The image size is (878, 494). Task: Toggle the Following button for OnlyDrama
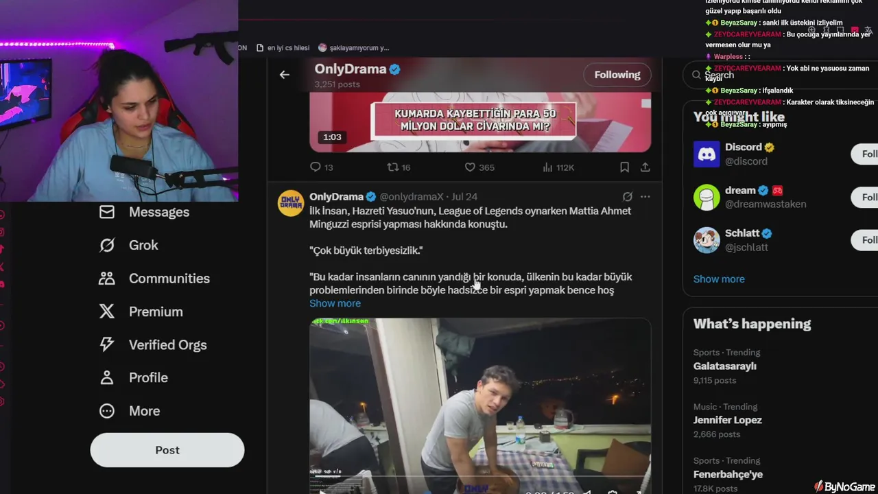(x=617, y=75)
